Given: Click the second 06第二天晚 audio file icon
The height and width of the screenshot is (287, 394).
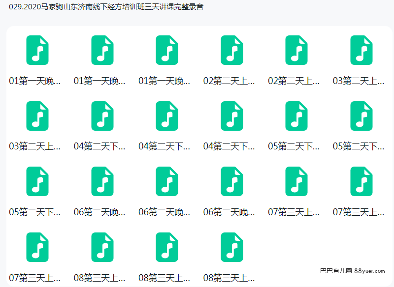Looking at the screenshot, I should coord(167,181).
